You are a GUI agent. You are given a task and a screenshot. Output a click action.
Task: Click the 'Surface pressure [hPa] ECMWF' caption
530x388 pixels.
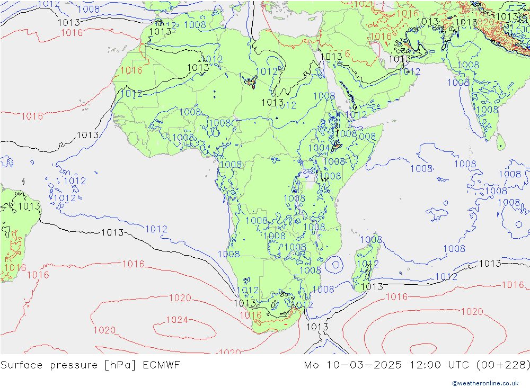coord(90,365)
